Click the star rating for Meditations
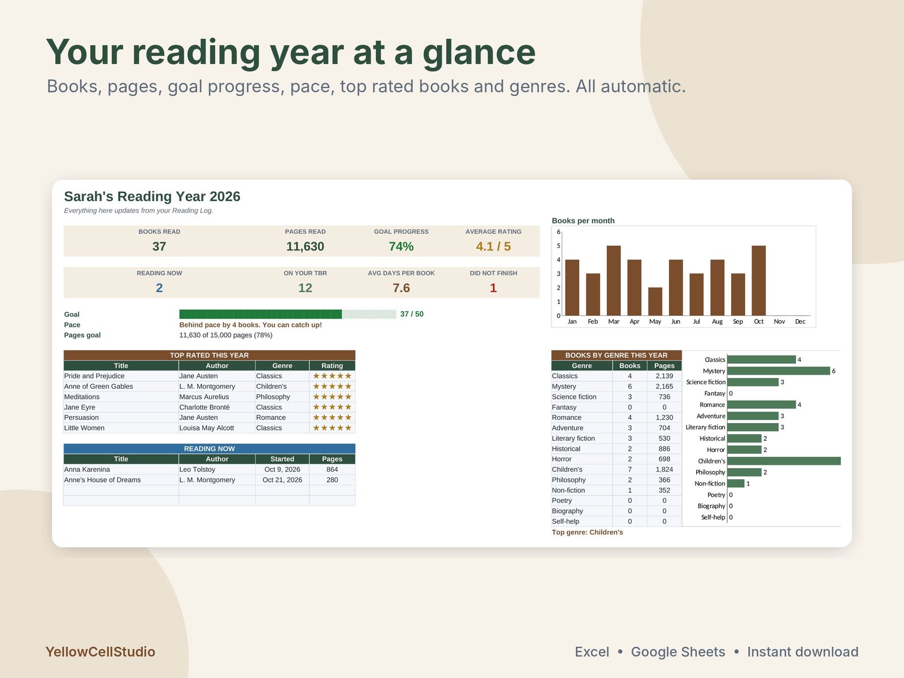 click(332, 397)
